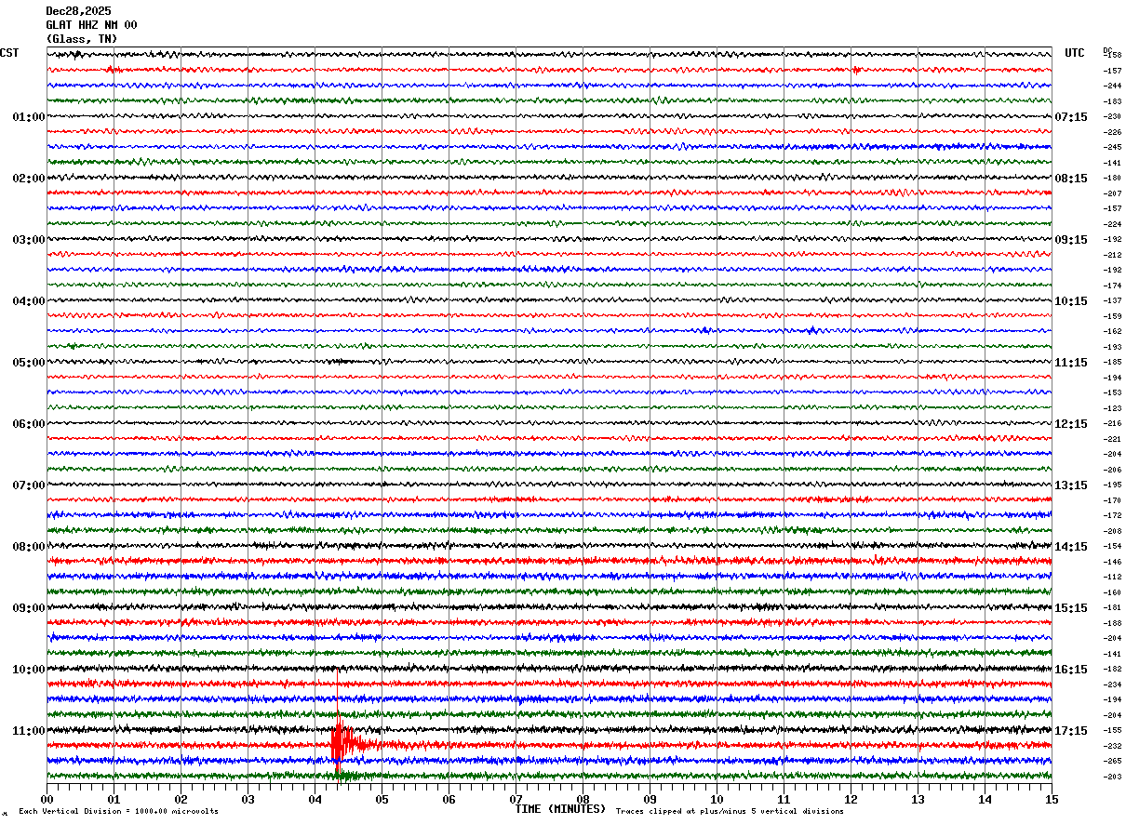
Task: Click minute tick label 15 on time axis
Action: (1052, 798)
